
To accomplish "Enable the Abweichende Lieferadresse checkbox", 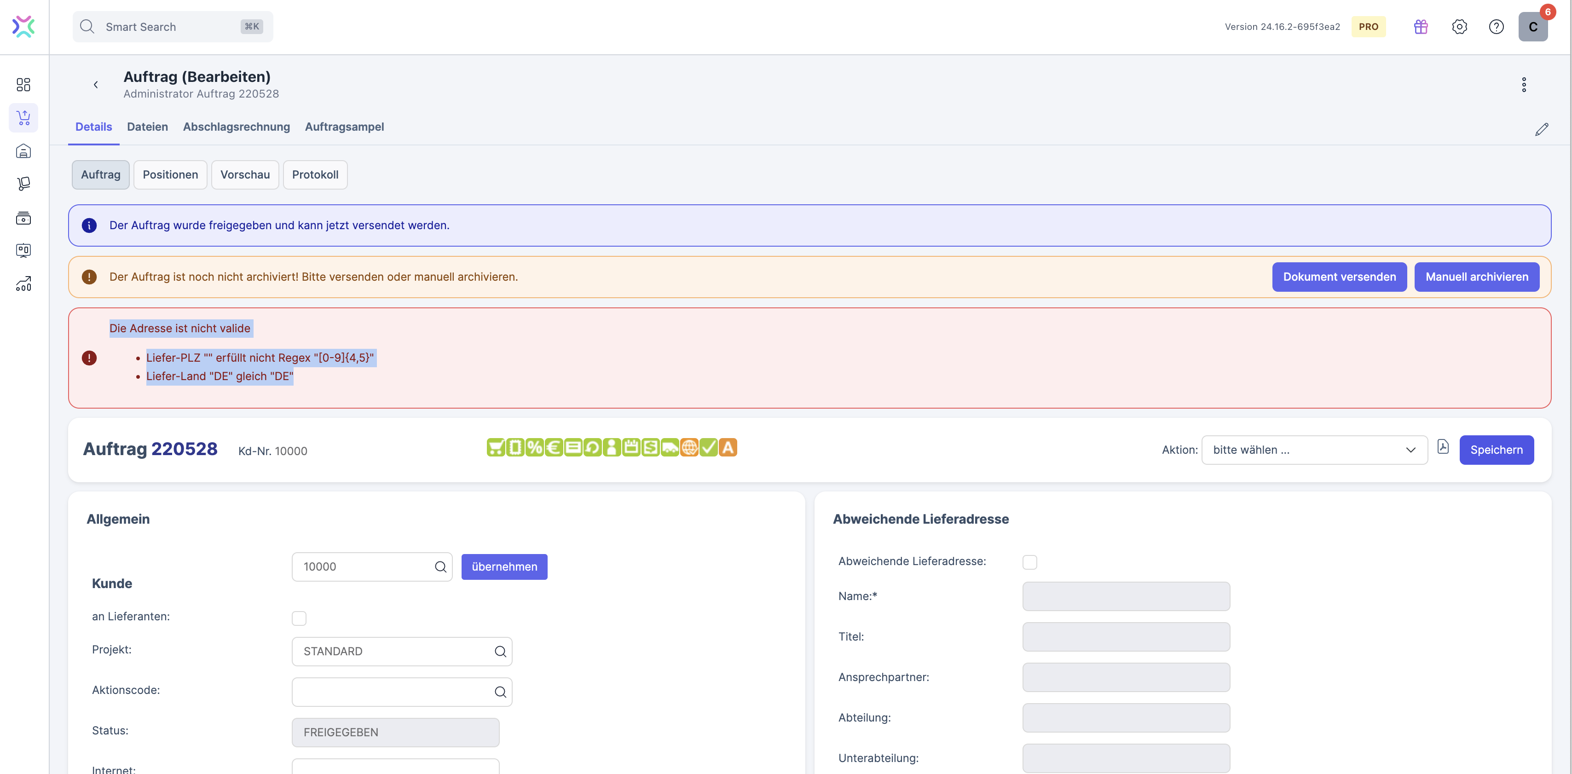I will (1029, 561).
